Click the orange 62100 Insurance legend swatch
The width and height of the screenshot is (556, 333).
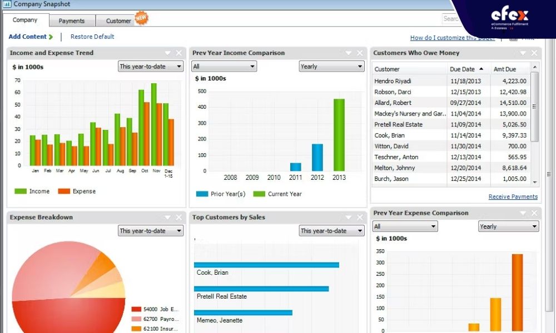(137, 329)
